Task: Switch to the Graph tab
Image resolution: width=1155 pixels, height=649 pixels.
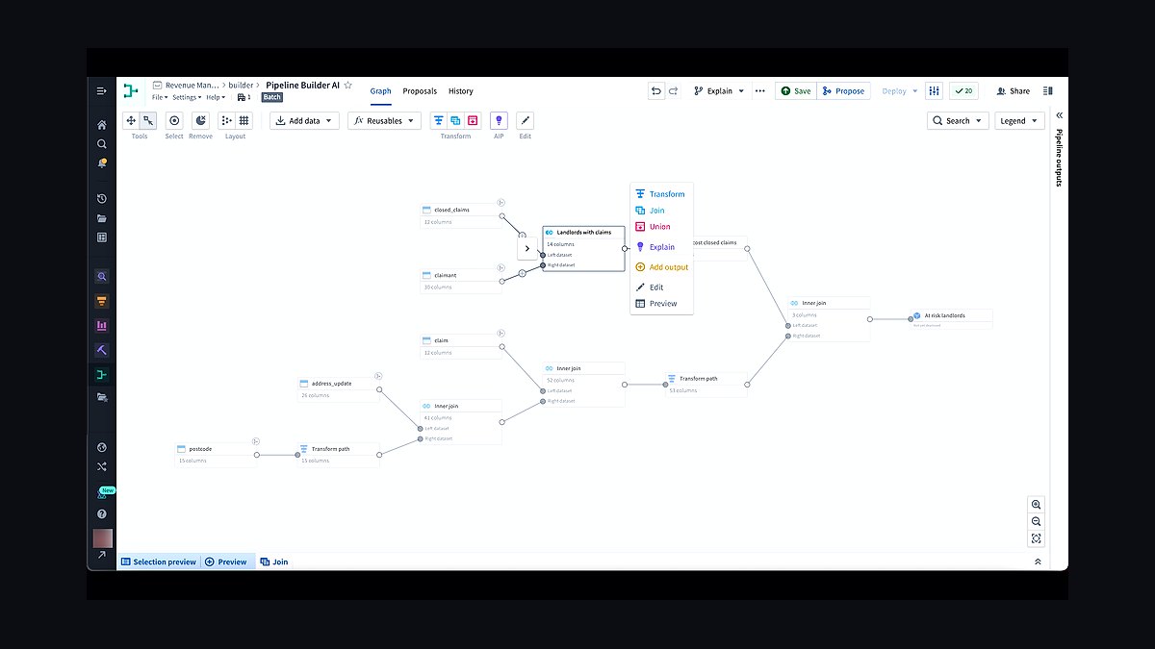Action: [381, 91]
